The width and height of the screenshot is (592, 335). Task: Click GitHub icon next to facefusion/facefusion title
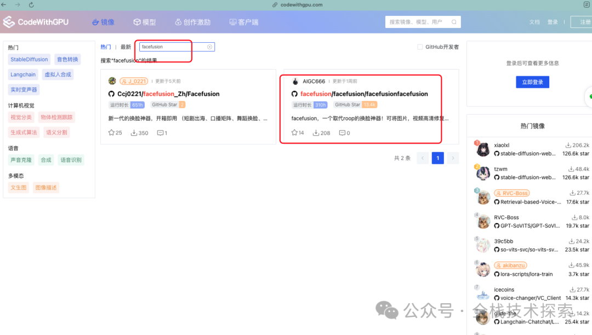(x=294, y=94)
